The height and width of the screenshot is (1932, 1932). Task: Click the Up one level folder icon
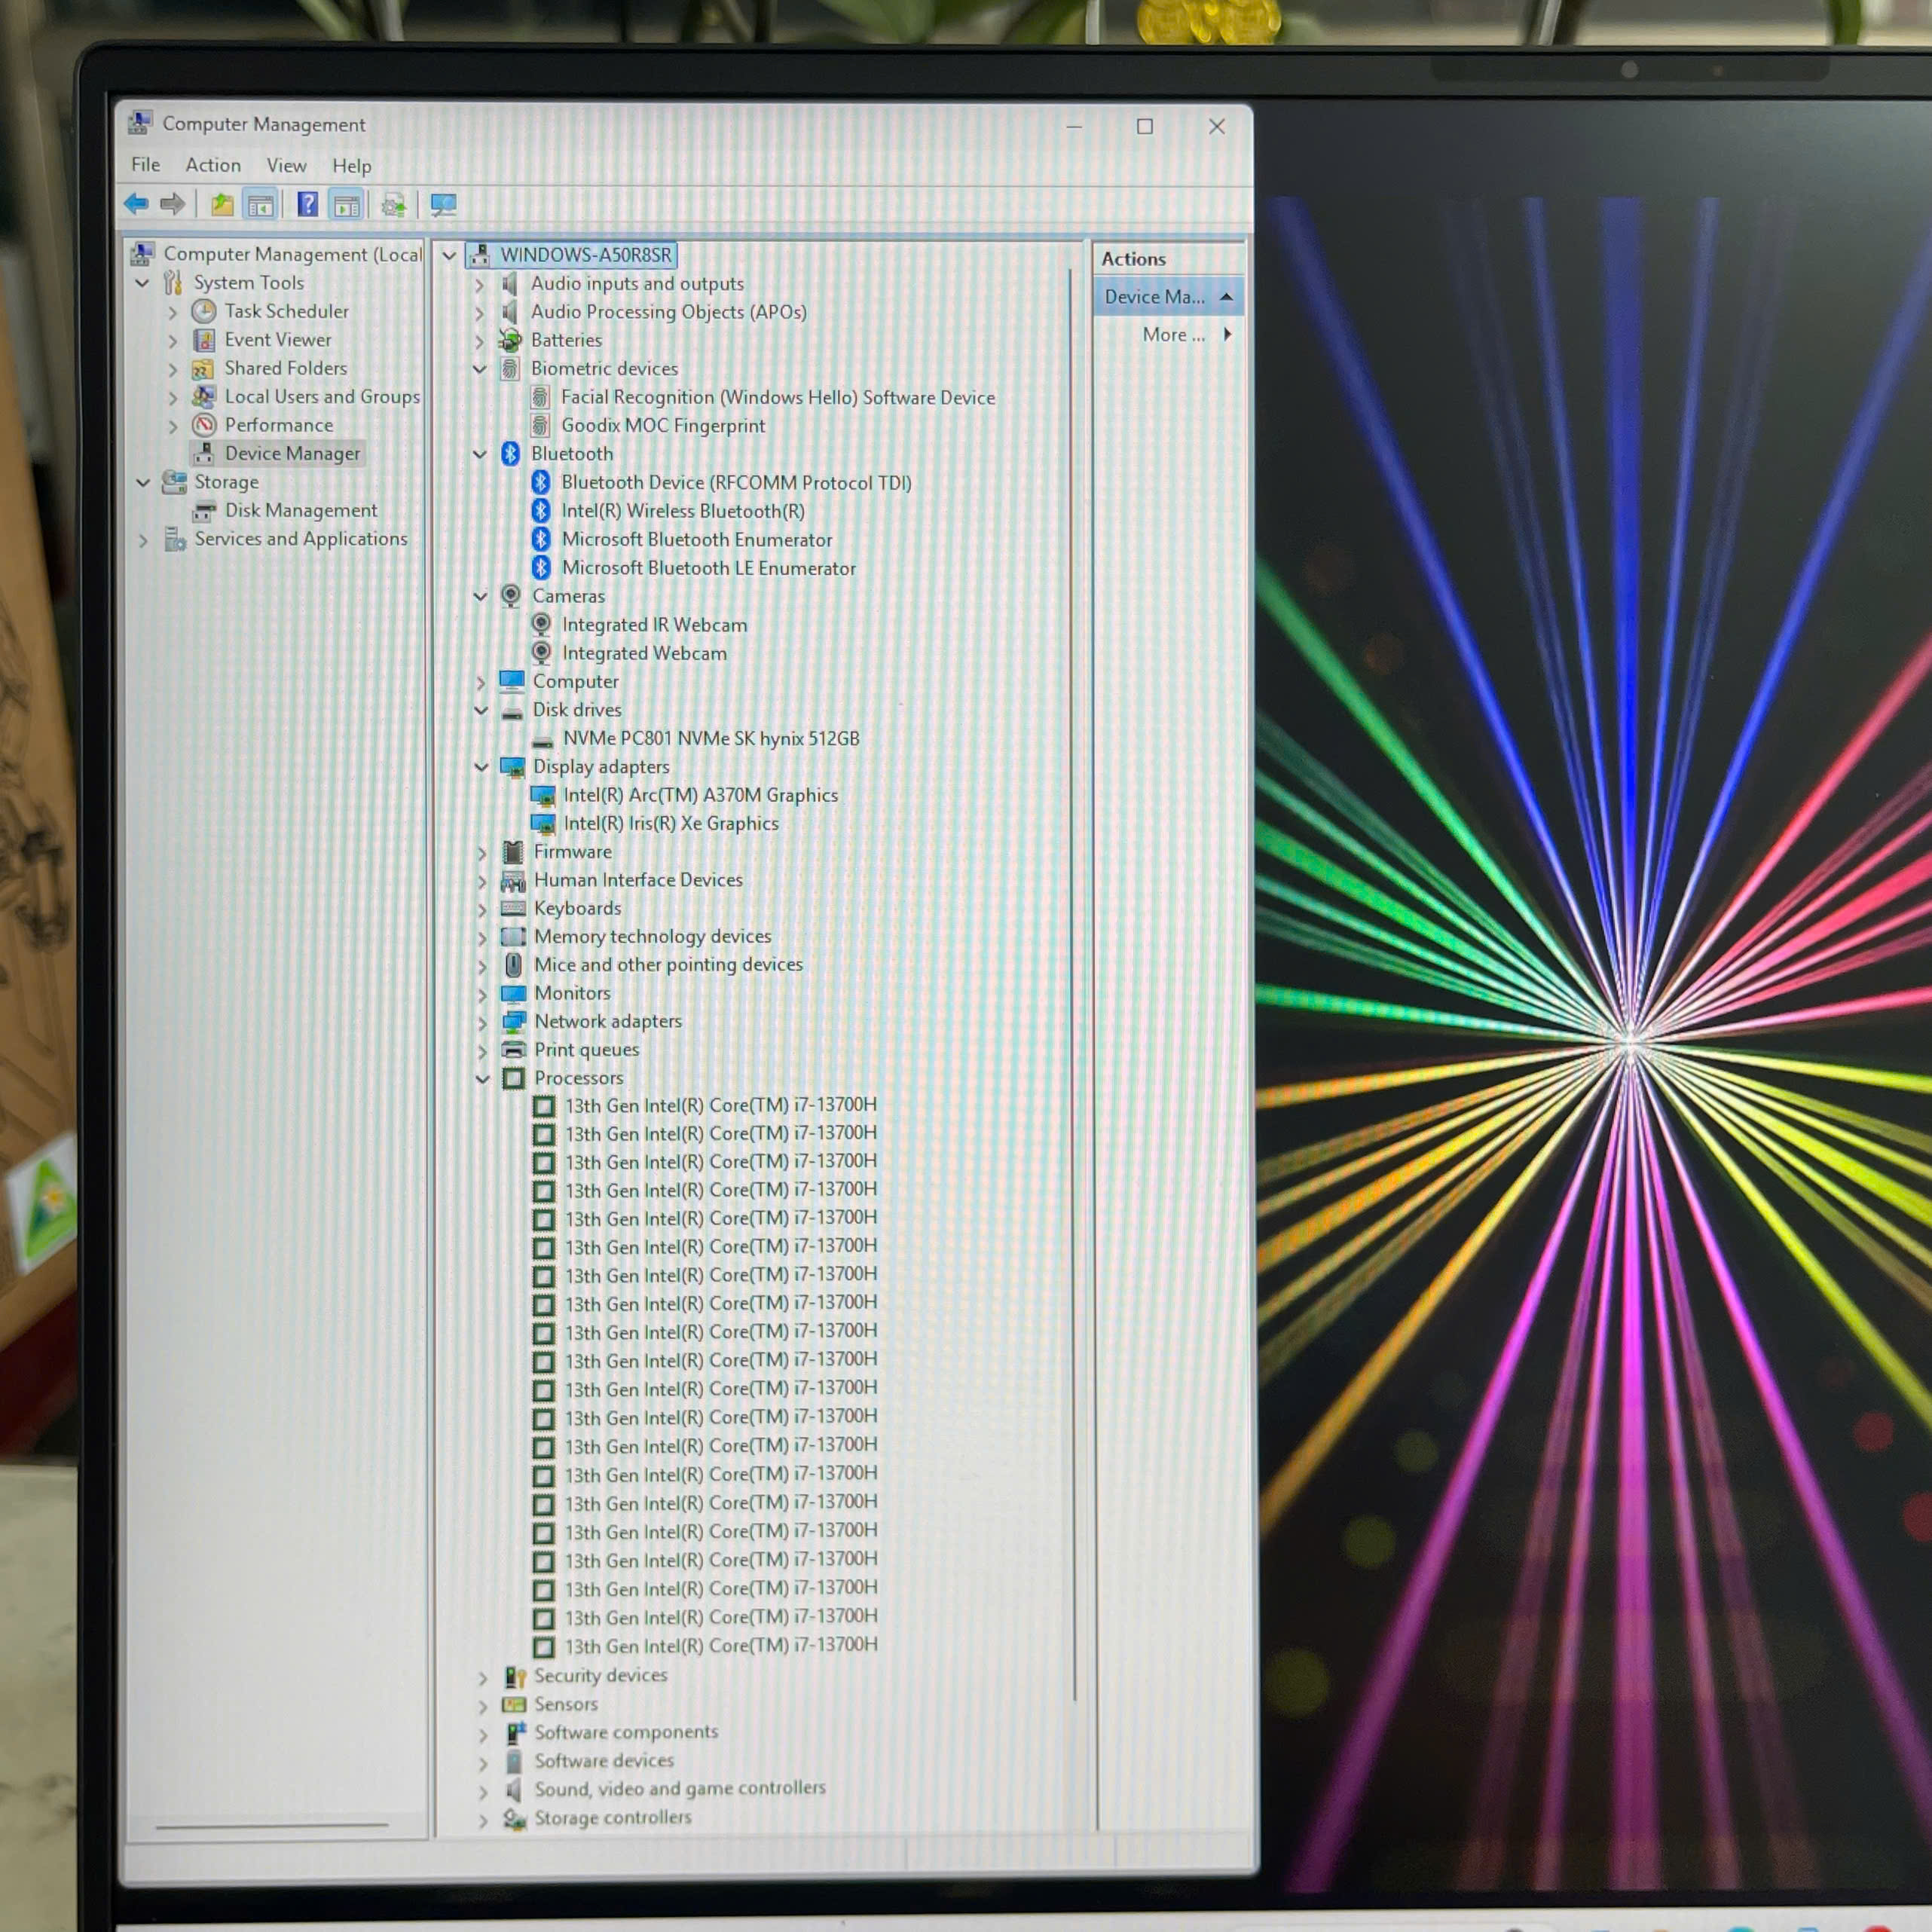tap(222, 205)
